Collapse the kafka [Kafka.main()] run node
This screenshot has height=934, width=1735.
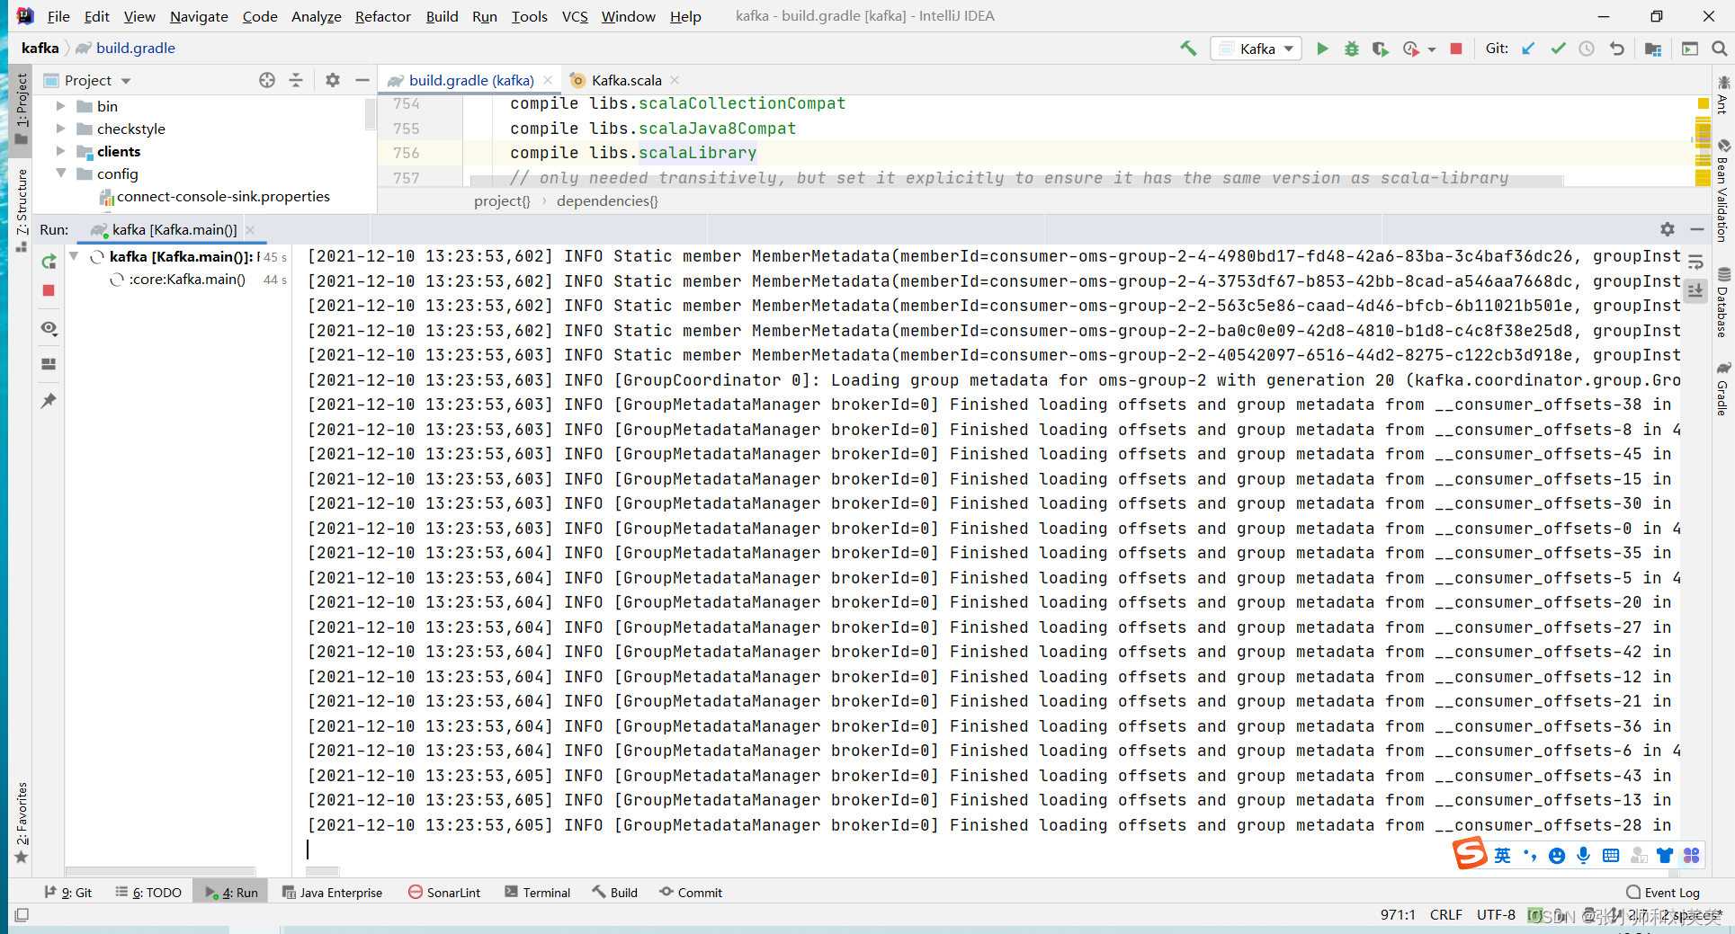tap(75, 257)
